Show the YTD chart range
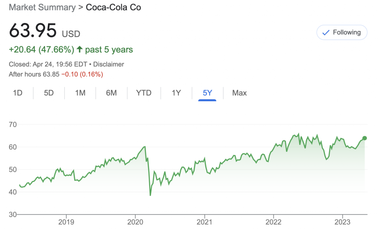378x230 pixels. [144, 93]
